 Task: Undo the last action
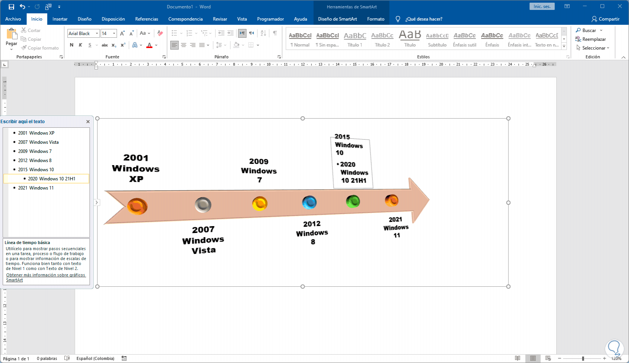click(22, 7)
